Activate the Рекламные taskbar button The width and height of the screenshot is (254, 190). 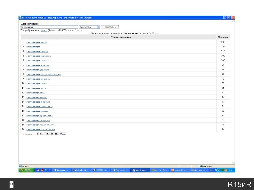point(121,170)
